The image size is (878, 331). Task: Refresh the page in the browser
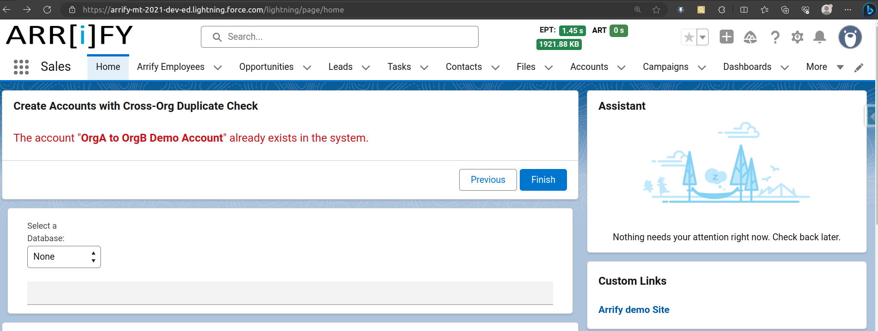coord(47,10)
